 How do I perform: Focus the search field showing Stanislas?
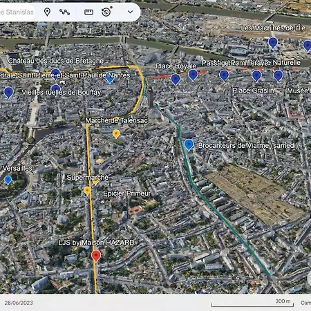[17, 12]
